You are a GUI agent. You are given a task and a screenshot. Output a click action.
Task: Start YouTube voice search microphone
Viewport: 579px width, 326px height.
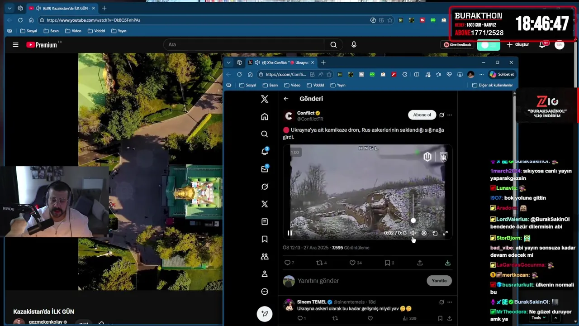click(x=354, y=44)
